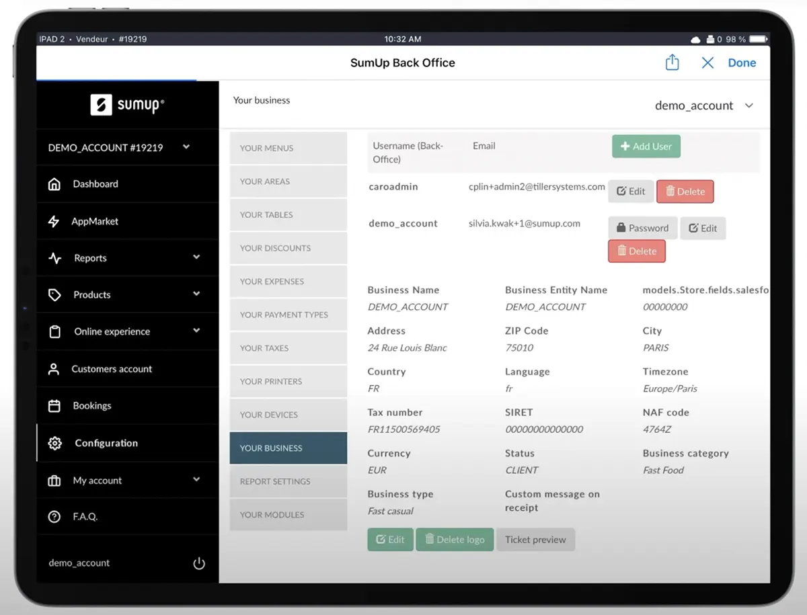
Task: Click the power logout icon
Action: [x=199, y=563]
